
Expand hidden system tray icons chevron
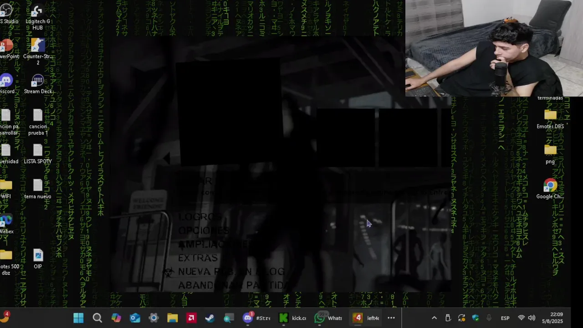[434, 318]
